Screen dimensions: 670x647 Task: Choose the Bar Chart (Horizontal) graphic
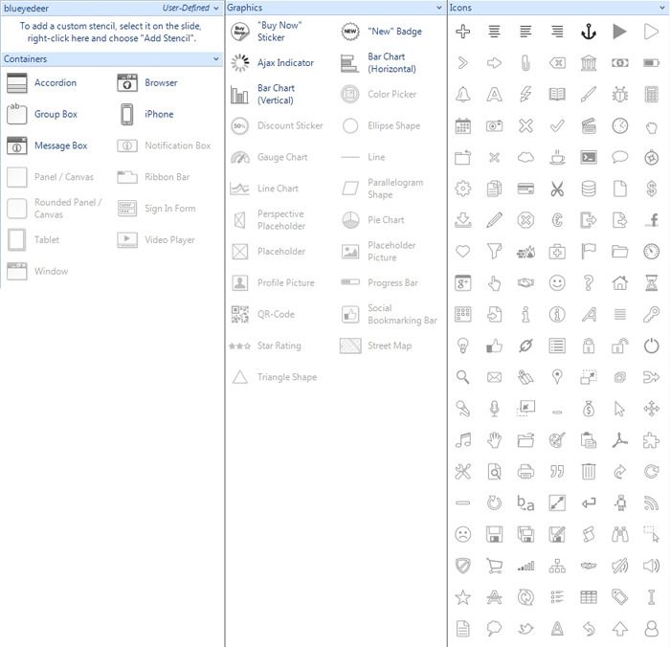point(378,63)
